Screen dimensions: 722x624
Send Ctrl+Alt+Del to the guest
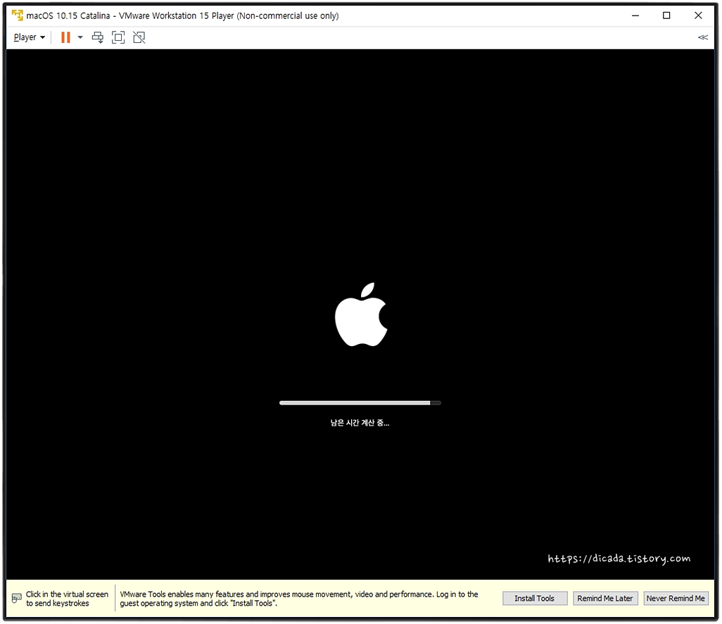pyautogui.click(x=98, y=37)
